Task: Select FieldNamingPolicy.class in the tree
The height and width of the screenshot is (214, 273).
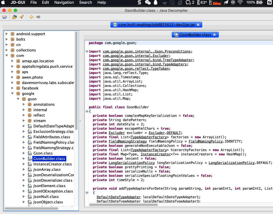Action: point(54,142)
